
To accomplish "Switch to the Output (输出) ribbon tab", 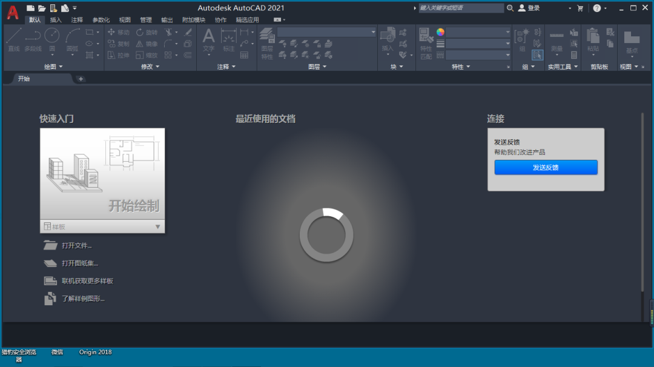I will pyautogui.click(x=167, y=19).
